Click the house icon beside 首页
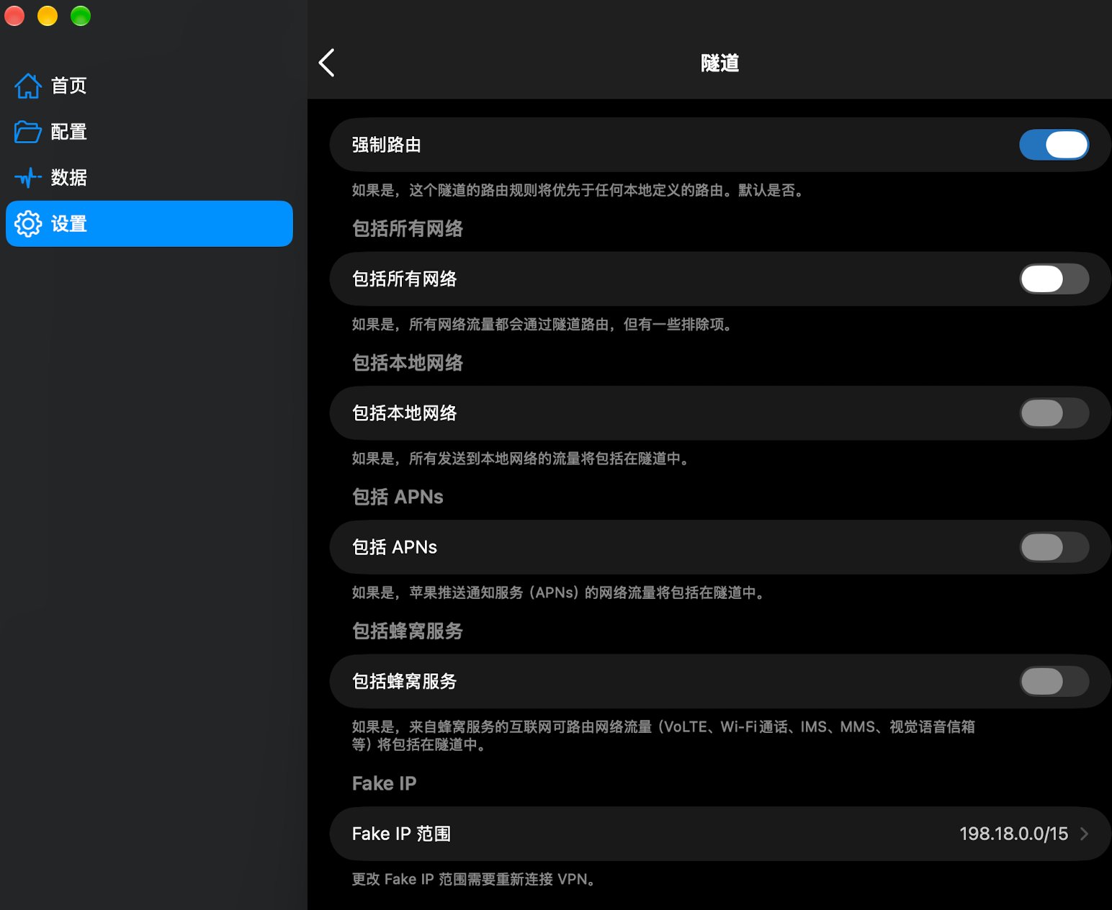The height and width of the screenshot is (910, 1112). (28, 86)
